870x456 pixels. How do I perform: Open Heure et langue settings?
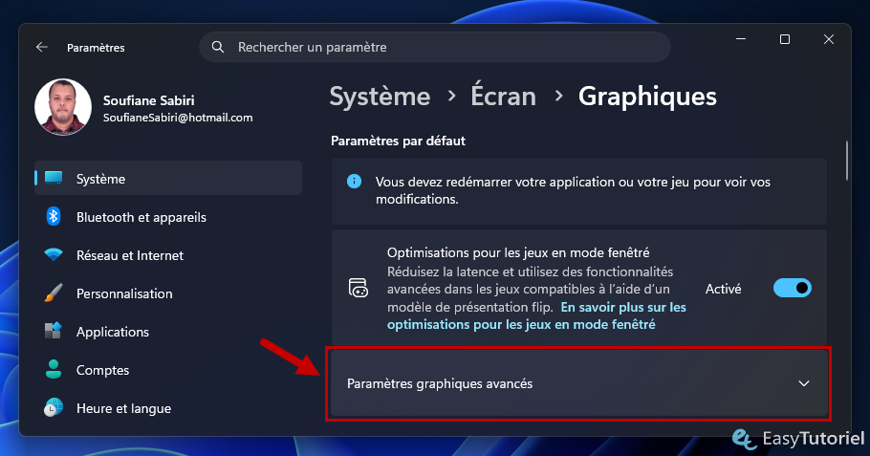click(x=168, y=408)
